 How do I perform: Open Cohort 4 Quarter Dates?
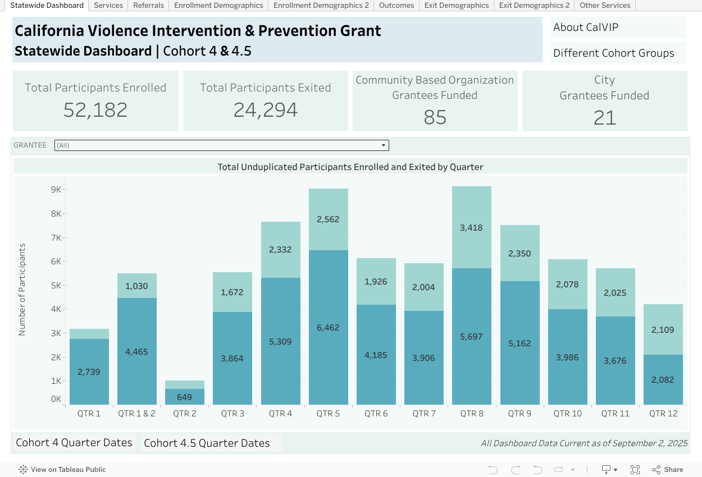click(x=74, y=442)
